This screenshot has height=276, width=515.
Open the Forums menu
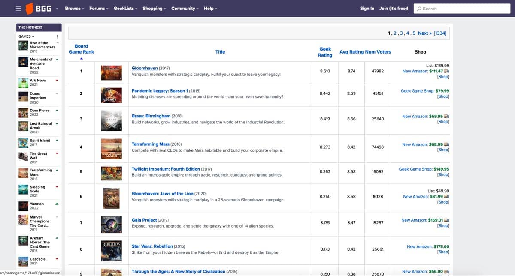coord(99,9)
